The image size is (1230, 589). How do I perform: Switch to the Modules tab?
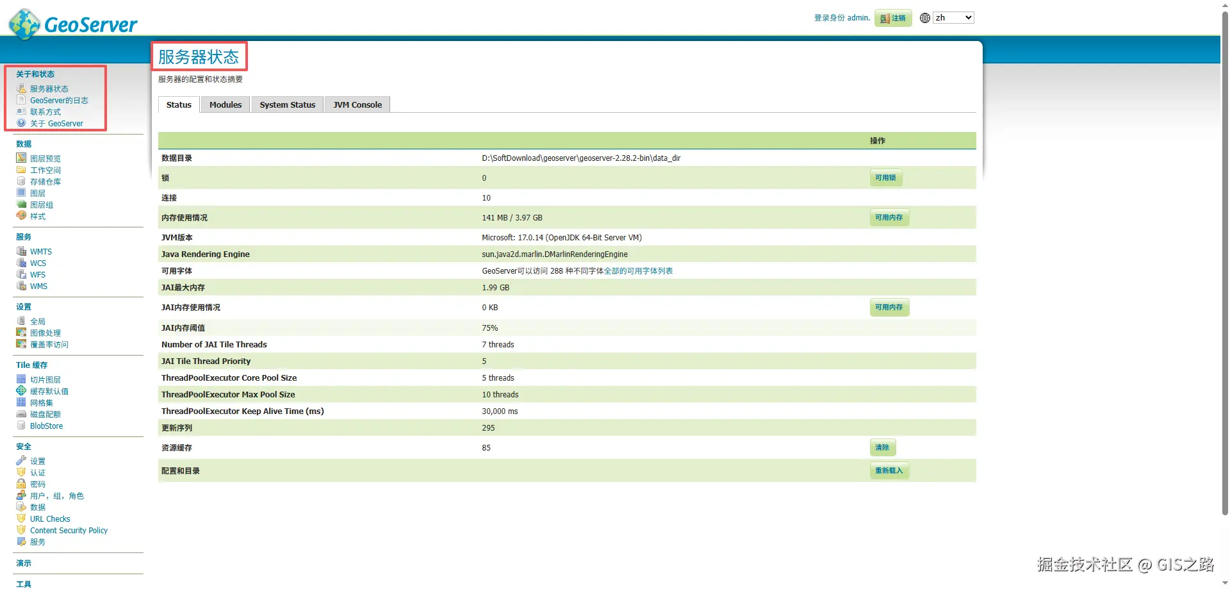[225, 104]
